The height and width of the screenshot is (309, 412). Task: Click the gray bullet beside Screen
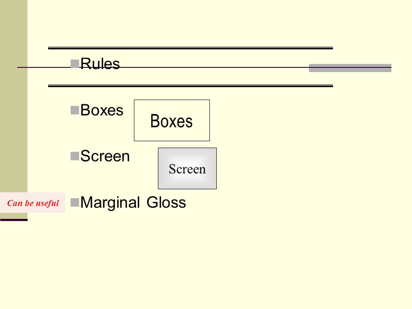pos(75,156)
